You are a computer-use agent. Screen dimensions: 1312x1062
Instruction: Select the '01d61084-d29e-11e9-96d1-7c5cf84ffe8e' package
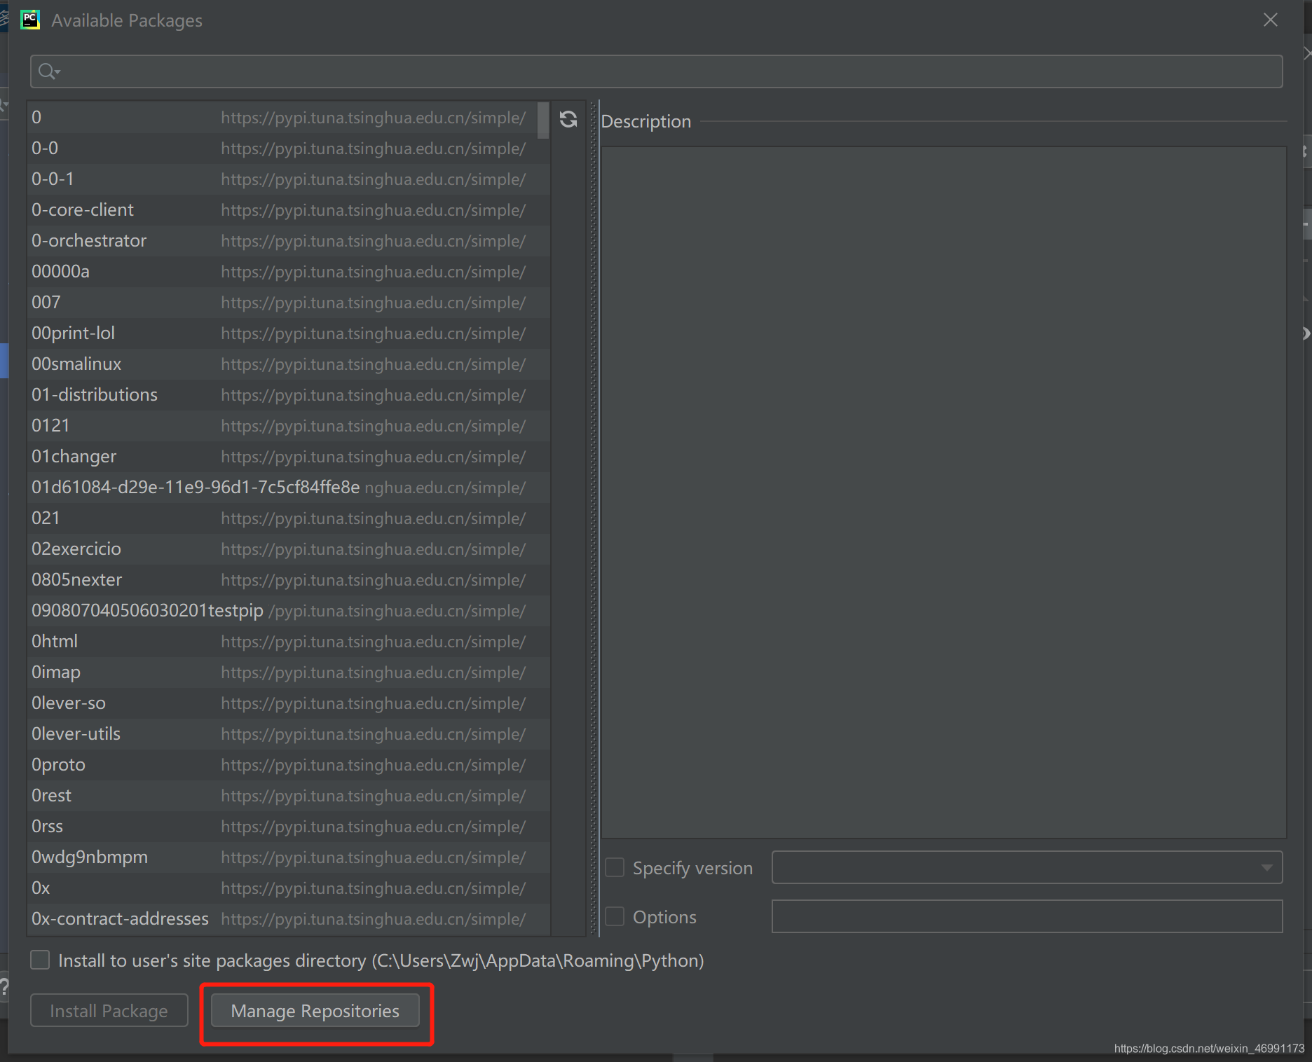tap(289, 488)
